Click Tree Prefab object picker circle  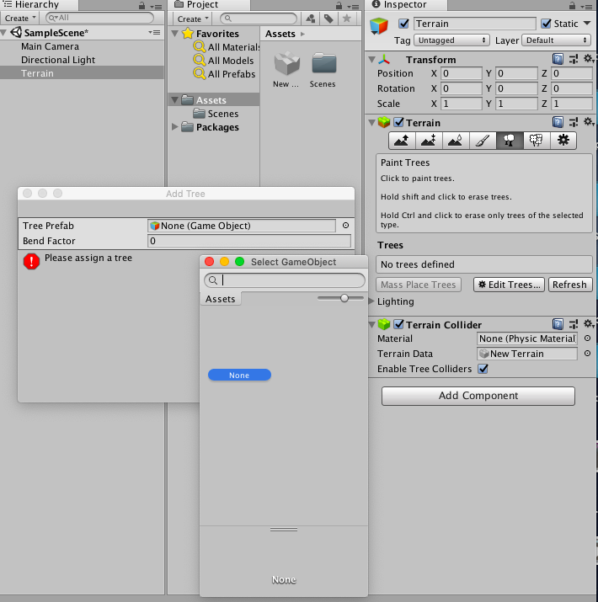tap(345, 226)
